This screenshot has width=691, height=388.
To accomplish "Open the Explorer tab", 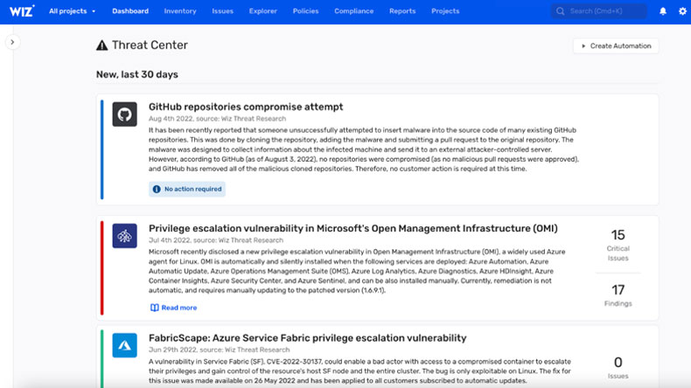I will click(x=263, y=11).
